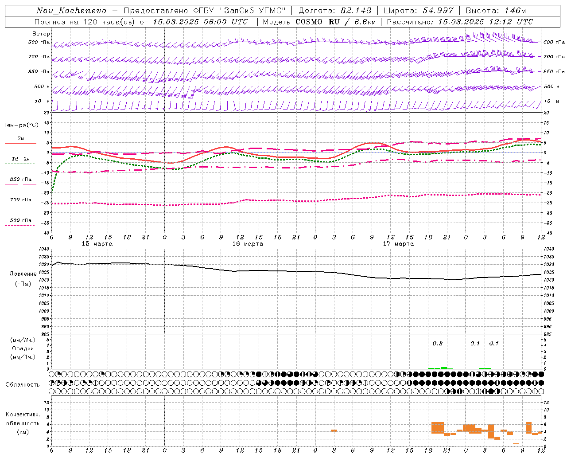Click the '(гПа)' unit under Давление

[x=23, y=284]
